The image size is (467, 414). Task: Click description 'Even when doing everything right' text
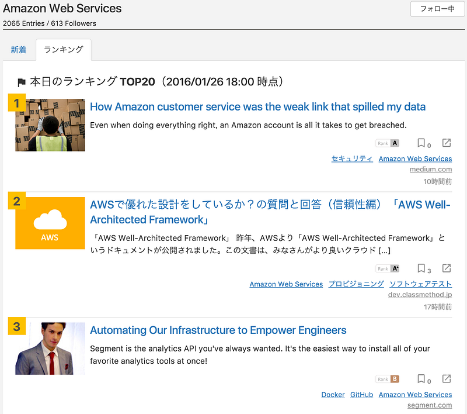click(248, 125)
